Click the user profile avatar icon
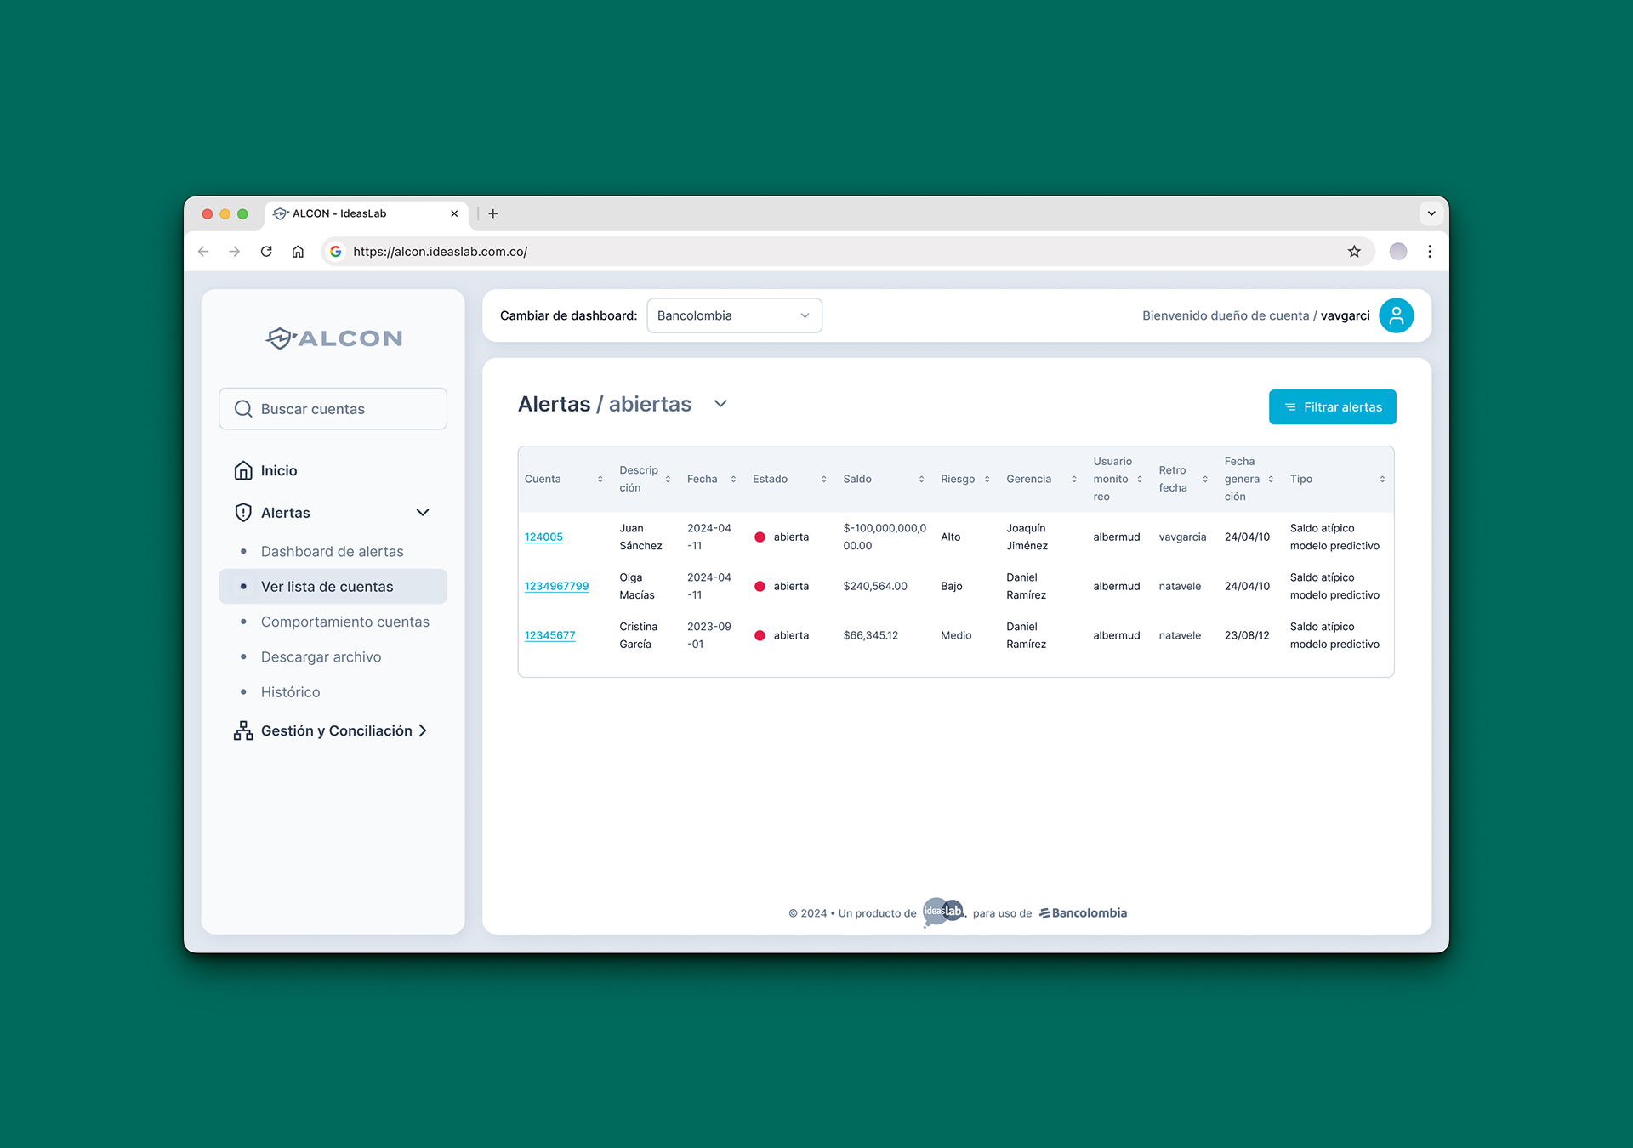 [x=1396, y=315]
